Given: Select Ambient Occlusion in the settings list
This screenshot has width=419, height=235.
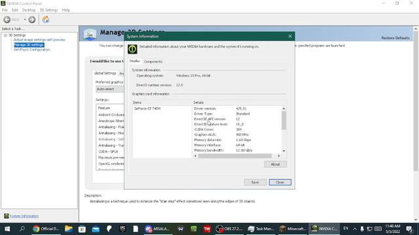Looking at the screenshot, I should 111,115.
